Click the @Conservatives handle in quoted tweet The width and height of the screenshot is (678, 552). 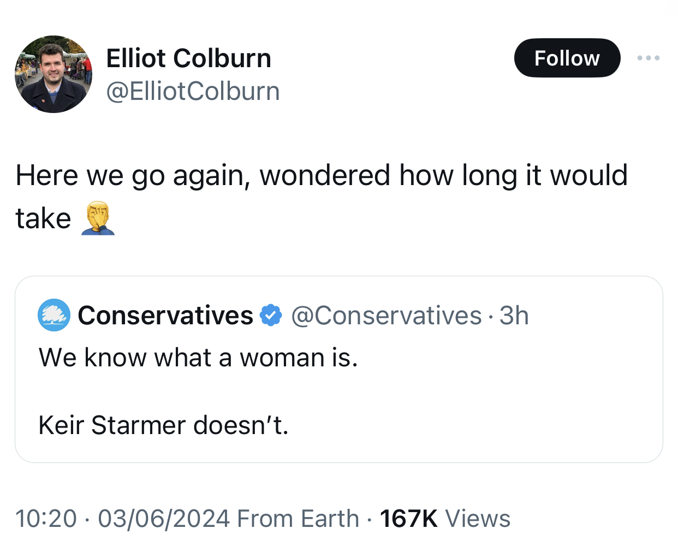pos(386,316)
